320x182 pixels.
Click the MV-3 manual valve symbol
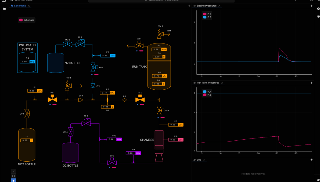pos(67,44)
